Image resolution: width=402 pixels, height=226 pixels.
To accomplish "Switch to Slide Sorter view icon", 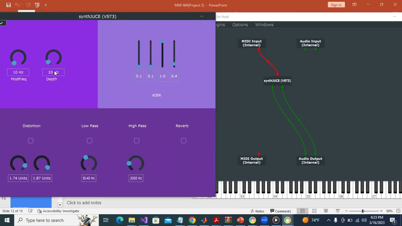I will point(314,211).
